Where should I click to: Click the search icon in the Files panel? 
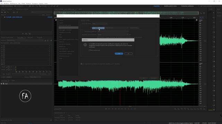tap(32, 12)
